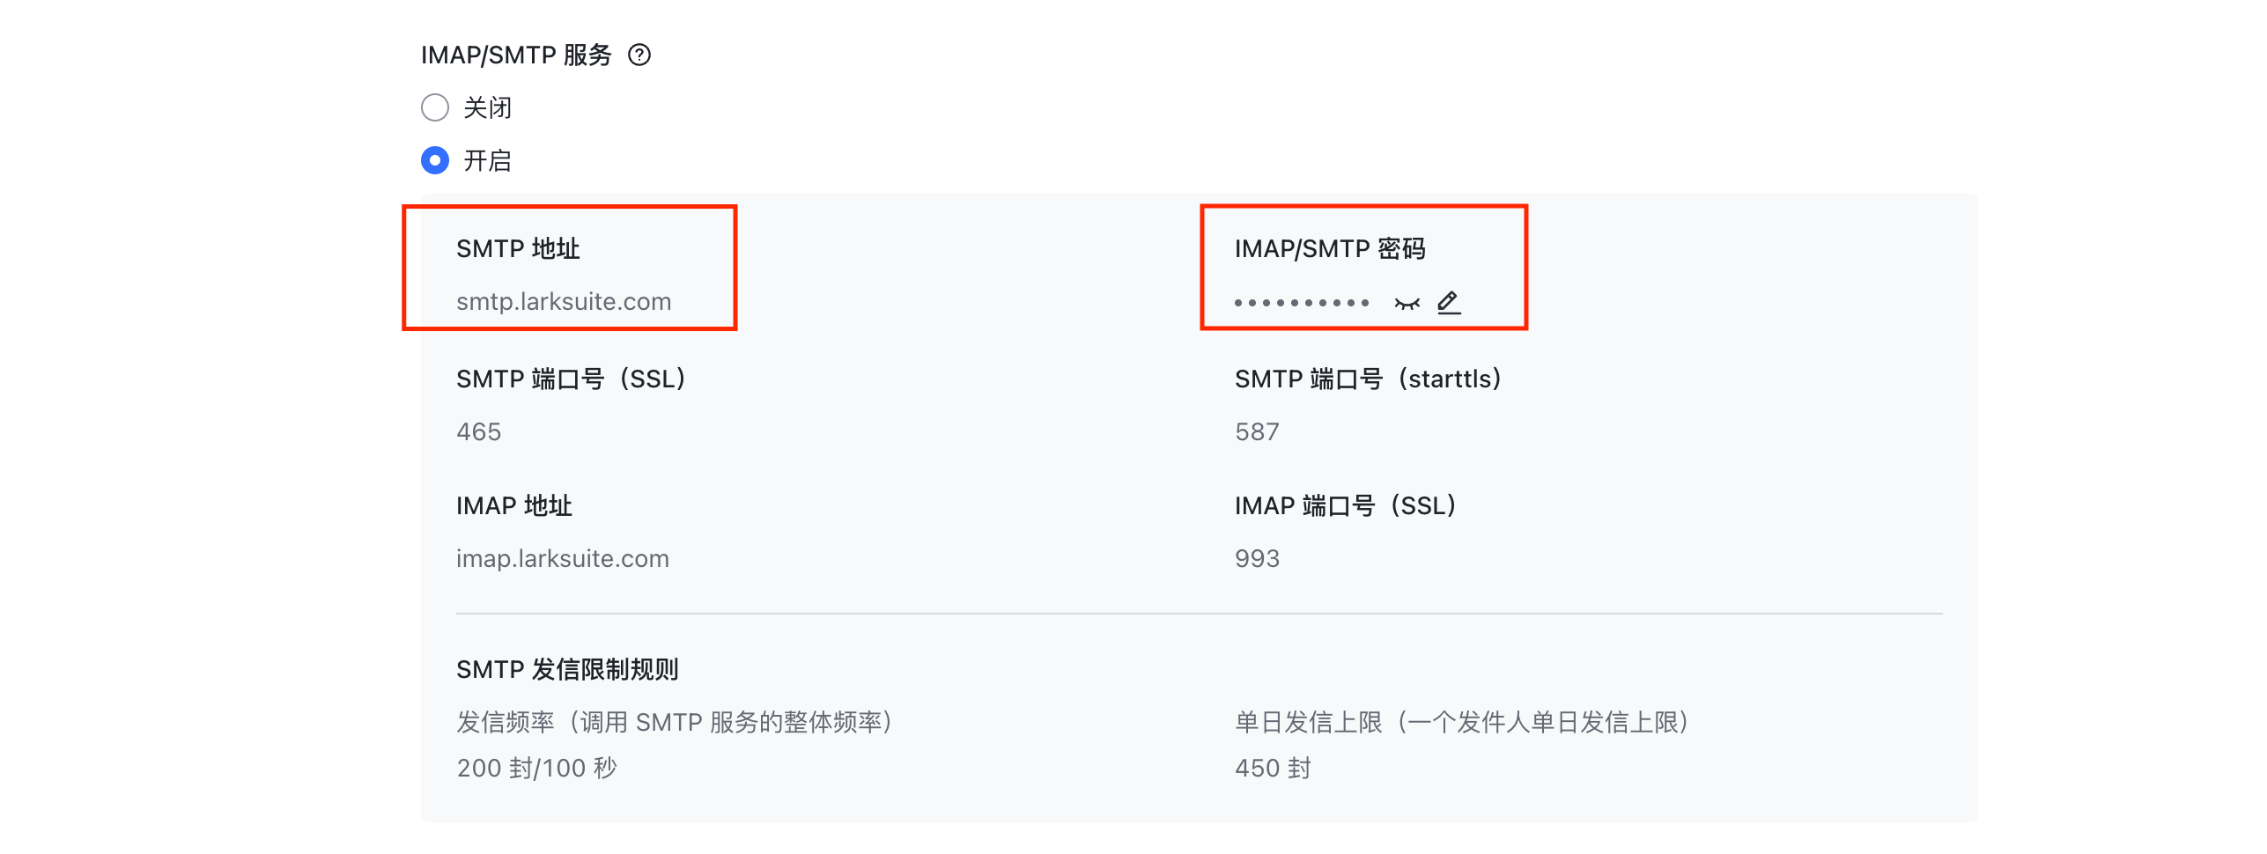Click the IMAP SSL port value 993
This screenshot has width=2267, height=854.
tap(1258, 559)
